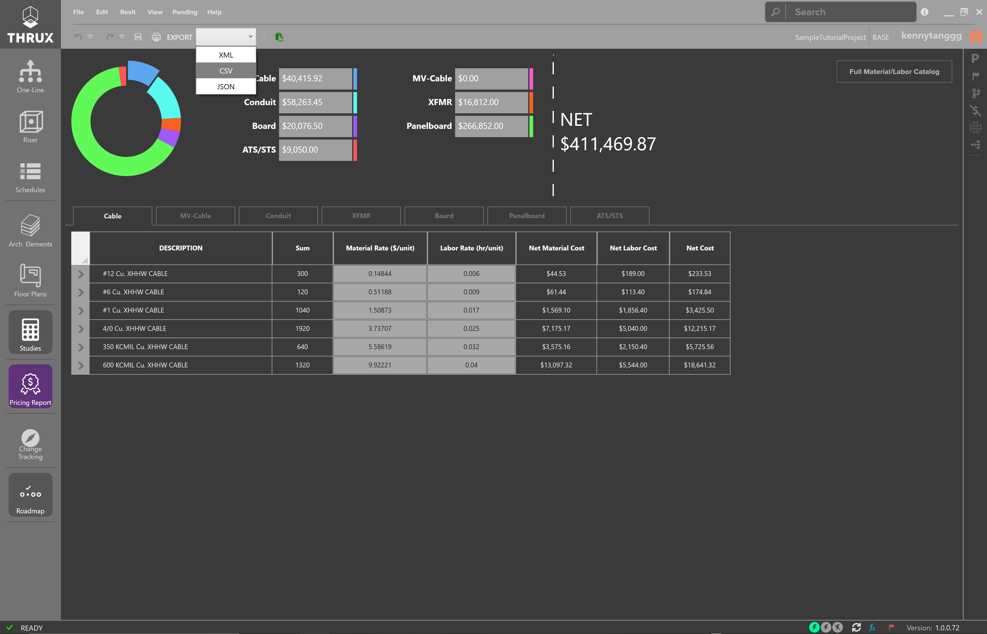
Task: Switch to the Panelboard tab
Action: point(527,216)
